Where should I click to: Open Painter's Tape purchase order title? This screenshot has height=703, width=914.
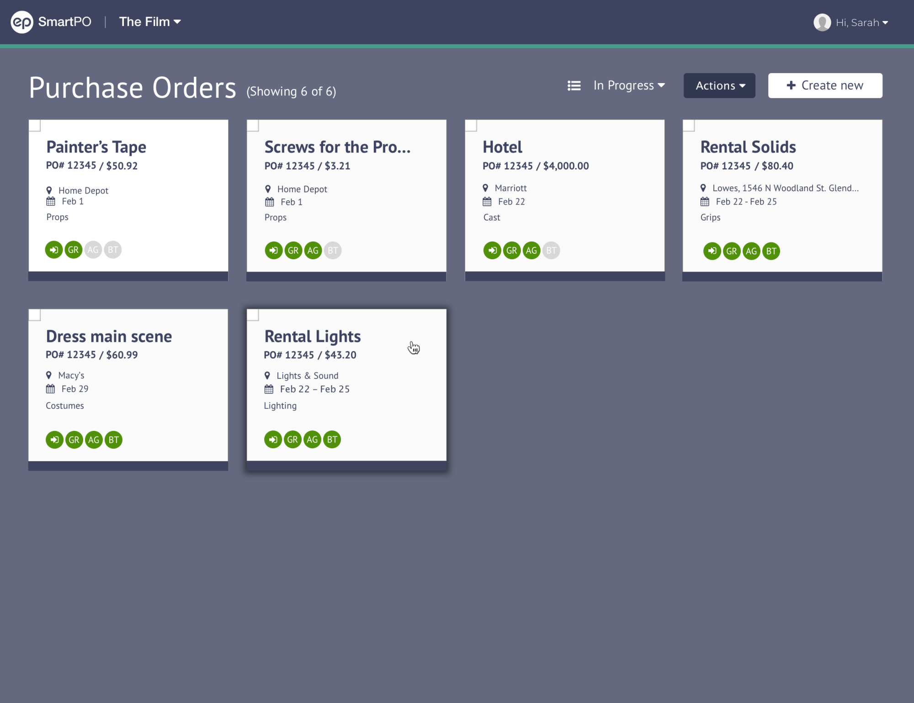(x=96, y=147)
